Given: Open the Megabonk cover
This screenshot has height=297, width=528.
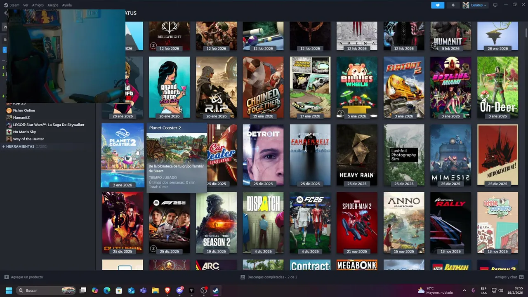Looking at the screenshot, I should click(x=357, y=265).
